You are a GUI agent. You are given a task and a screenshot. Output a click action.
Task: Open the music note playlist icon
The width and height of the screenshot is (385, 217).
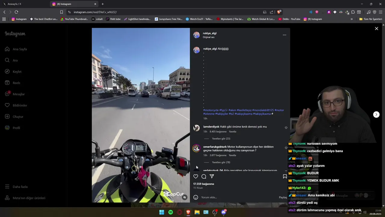tap(368, 12)
